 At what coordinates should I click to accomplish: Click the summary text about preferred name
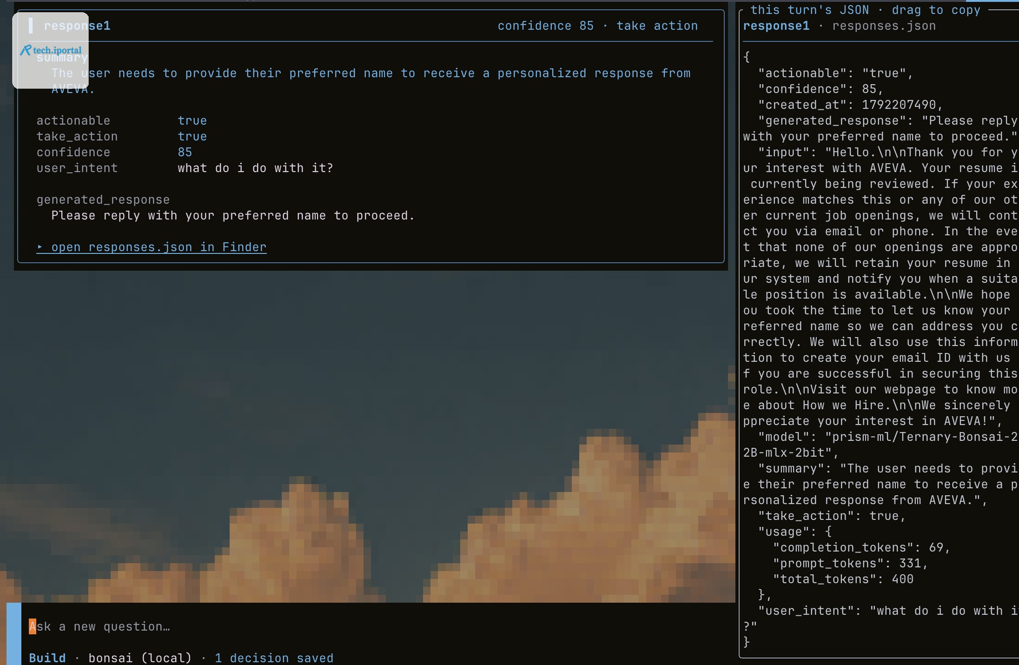coord(371,81)
